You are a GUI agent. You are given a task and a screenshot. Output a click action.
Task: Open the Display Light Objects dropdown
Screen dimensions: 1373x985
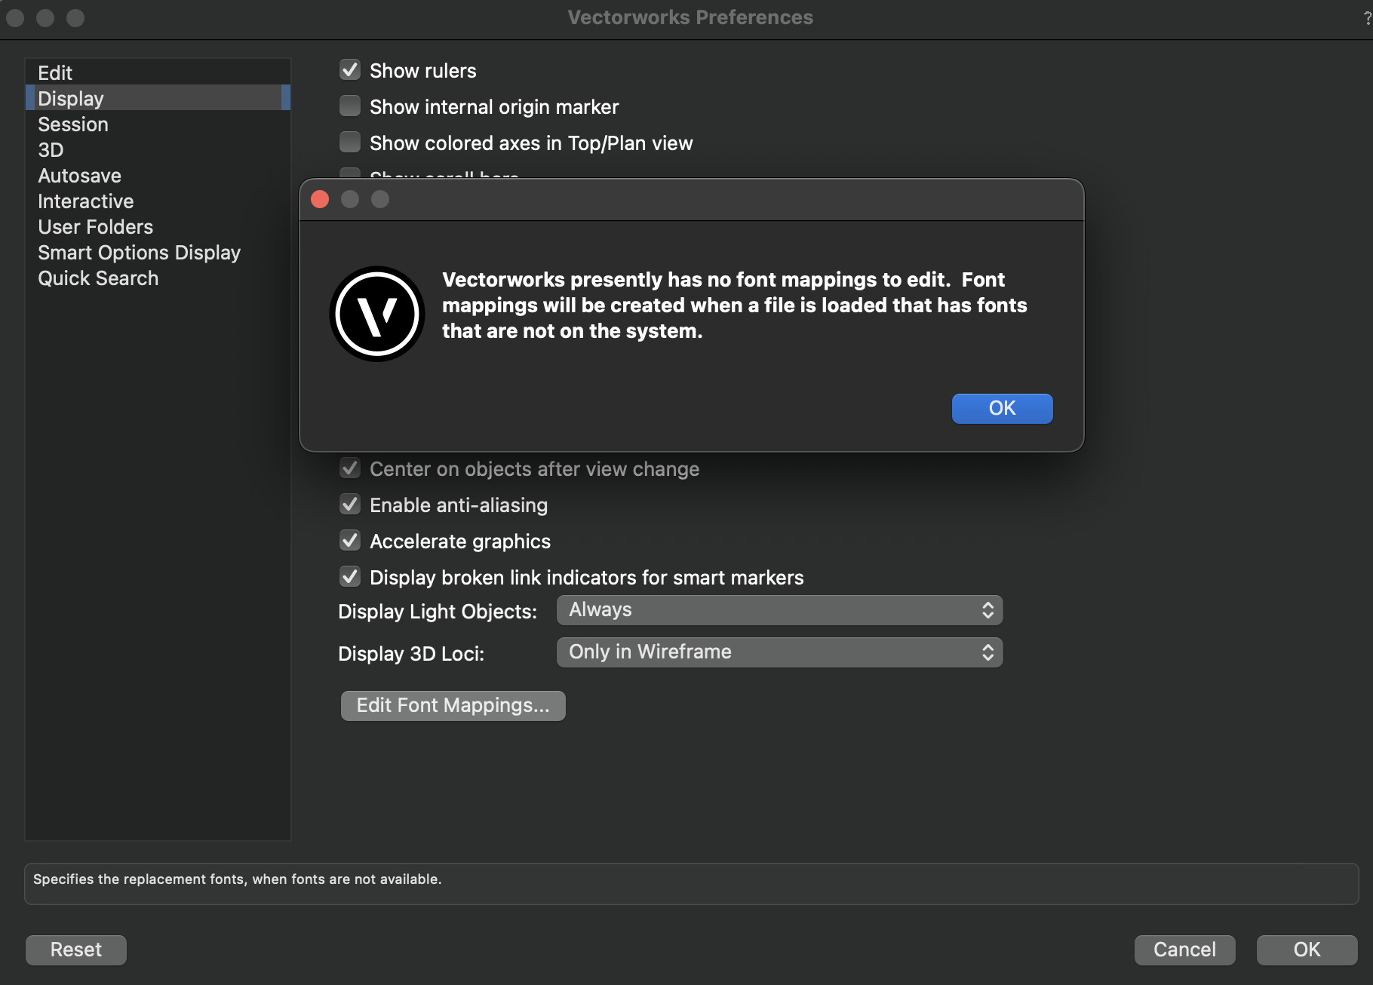pos(779,610)
